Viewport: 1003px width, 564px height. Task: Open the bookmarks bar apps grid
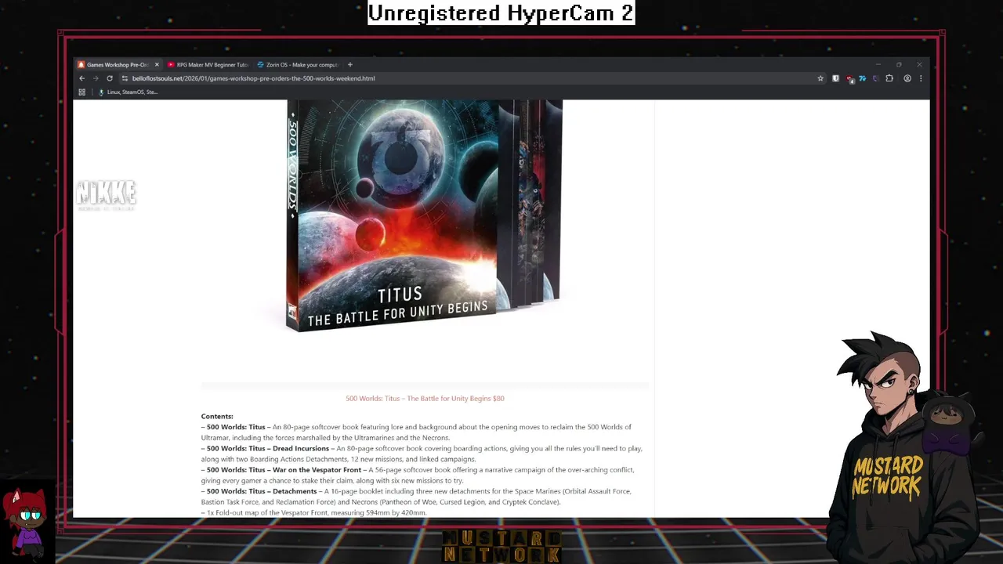(x=81, y=92)
